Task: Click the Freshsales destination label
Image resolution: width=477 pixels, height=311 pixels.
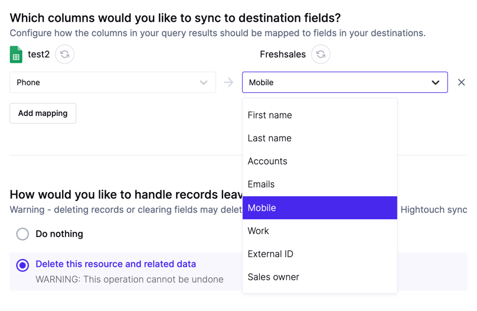Action: pyautogui.click(x=283, y=54)
